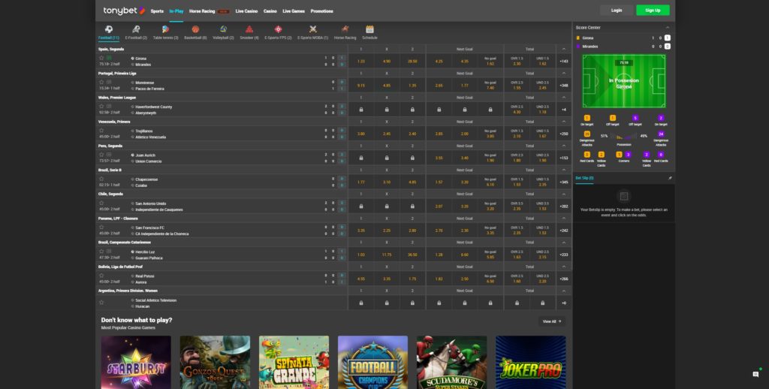
Task: Open the Live Games menu item
Action: tap(294, 11)
